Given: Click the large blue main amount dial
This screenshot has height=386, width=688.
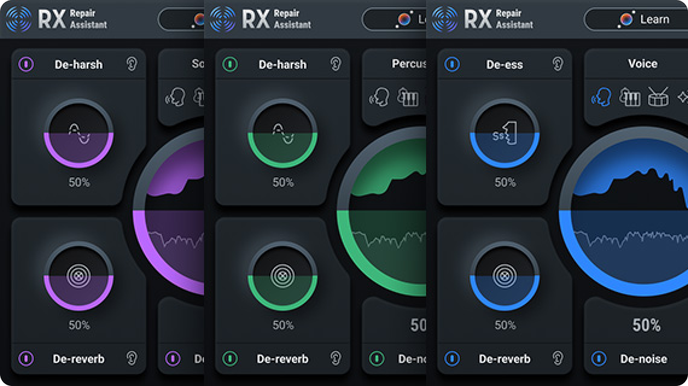Looking at the screenshot, I should coord(624,212).
